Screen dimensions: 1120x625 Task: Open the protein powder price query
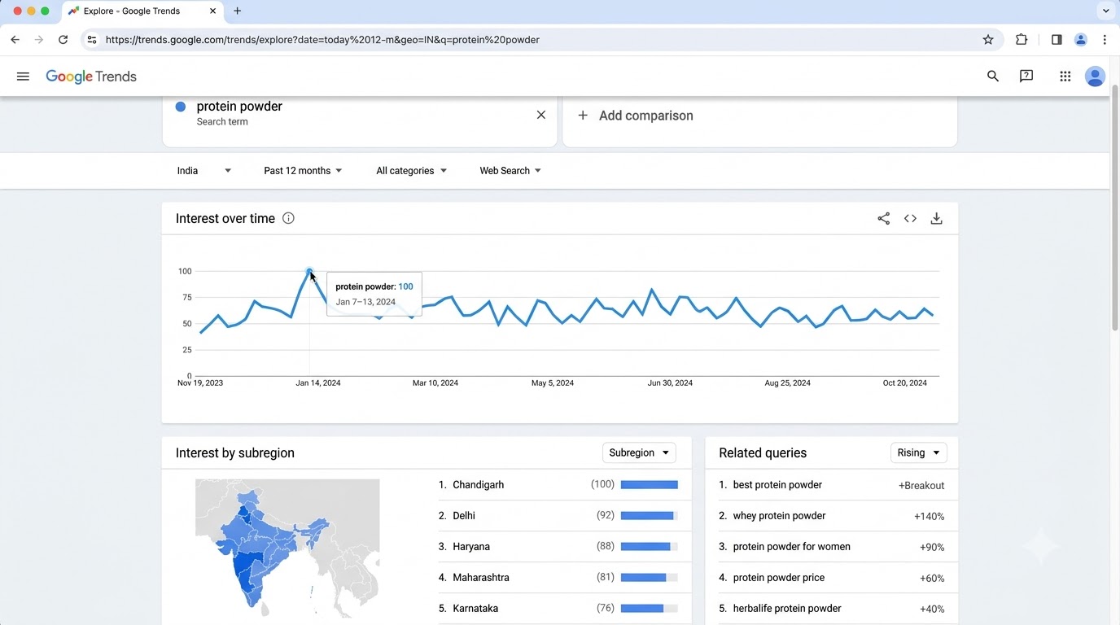pyautogui.click(x=779, y=578)
